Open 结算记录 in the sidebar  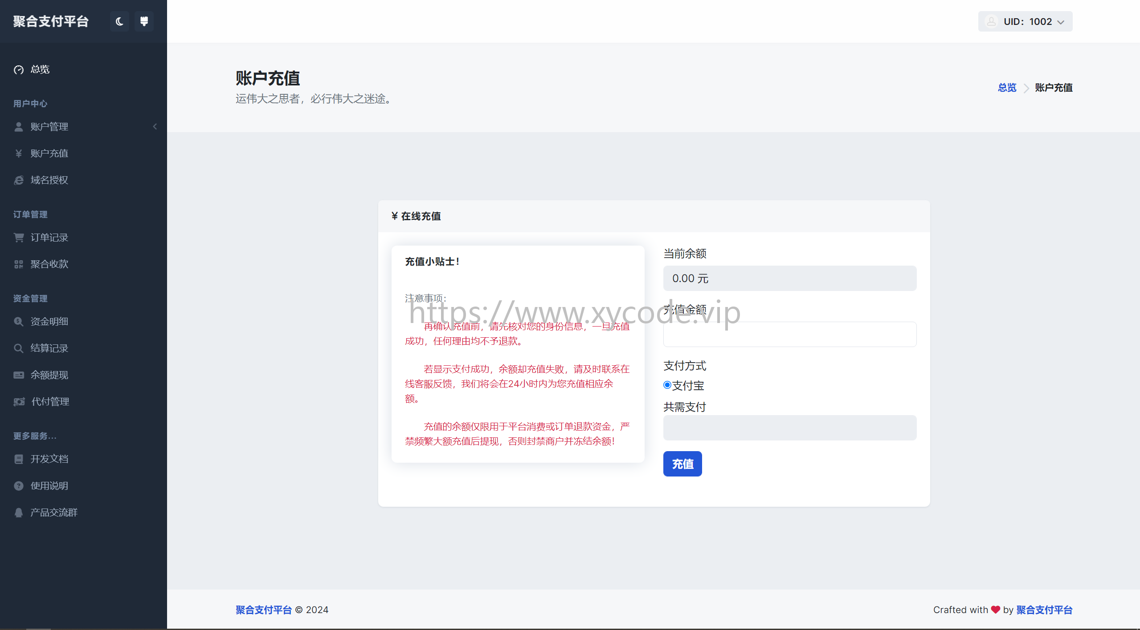[x=49, y=348]
